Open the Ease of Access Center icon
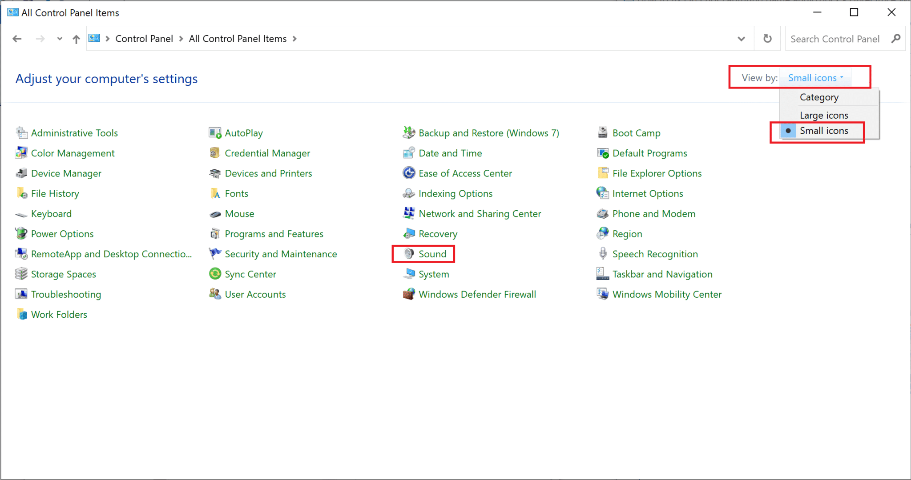 click(x=408, y=173)
